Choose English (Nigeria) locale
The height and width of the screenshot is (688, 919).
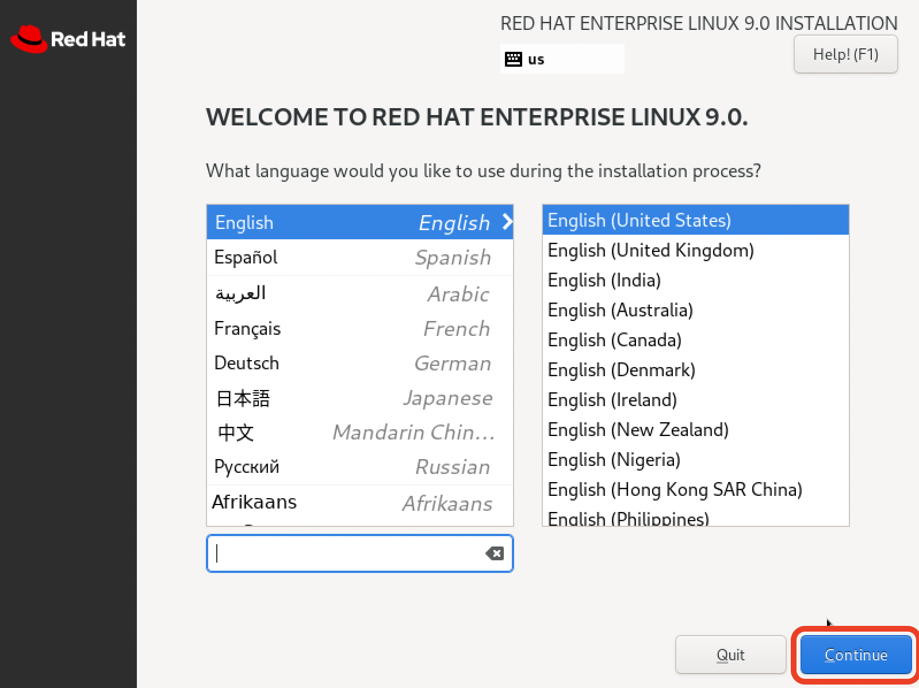695,460
